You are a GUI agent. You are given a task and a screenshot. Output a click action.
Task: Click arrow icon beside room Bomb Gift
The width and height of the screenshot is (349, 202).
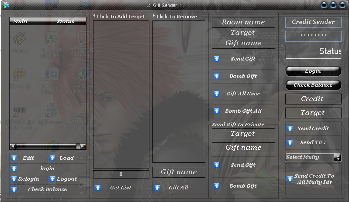pyautogui.click(x=217, y=76)
